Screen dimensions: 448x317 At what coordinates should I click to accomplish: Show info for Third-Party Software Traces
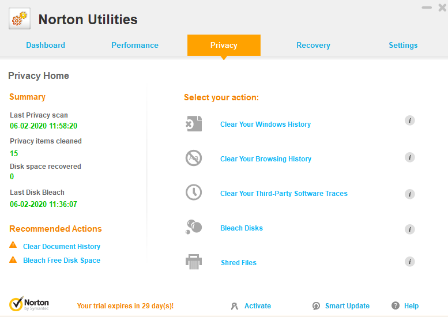pos(410,194)
